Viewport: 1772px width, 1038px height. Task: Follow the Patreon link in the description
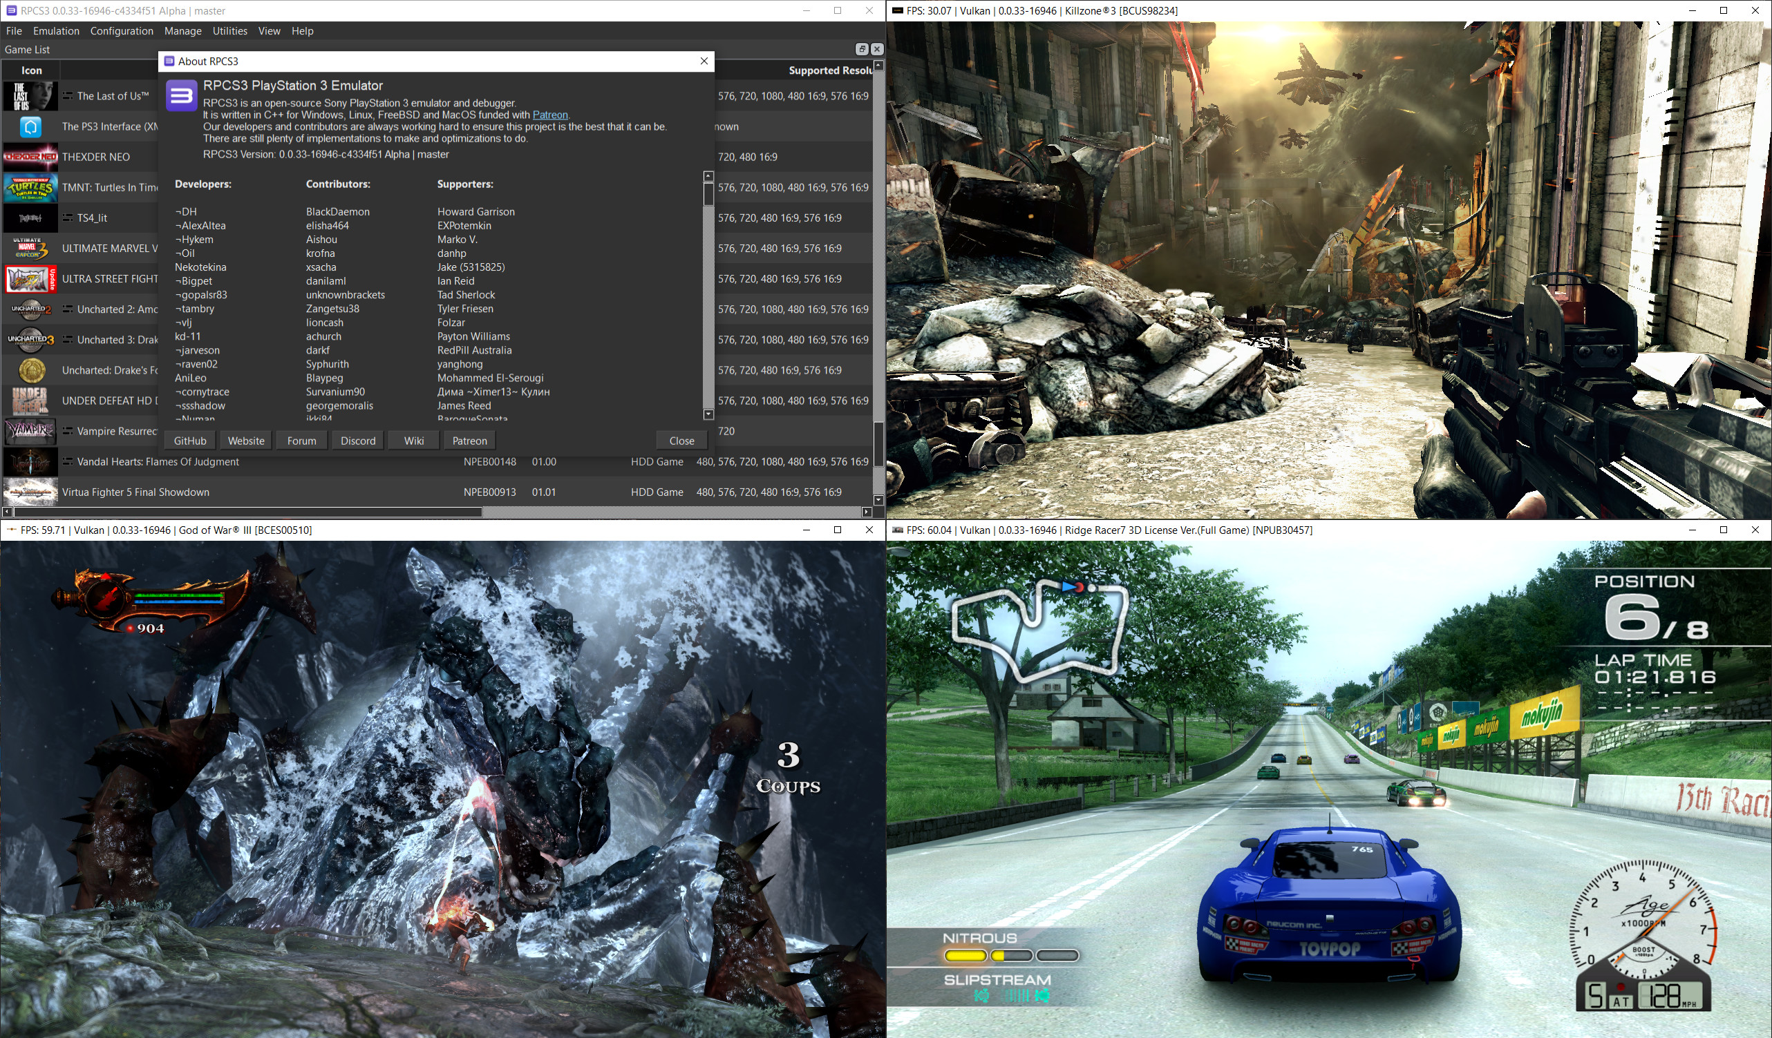(550, 115)
